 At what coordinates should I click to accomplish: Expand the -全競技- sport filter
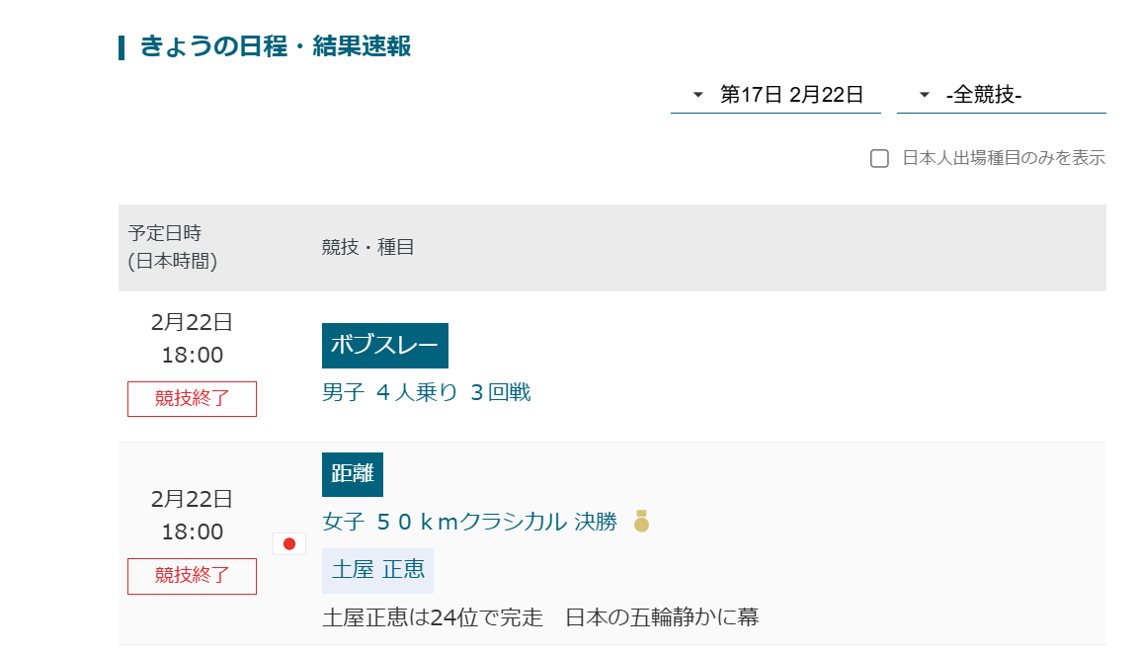coord(1001,95)
